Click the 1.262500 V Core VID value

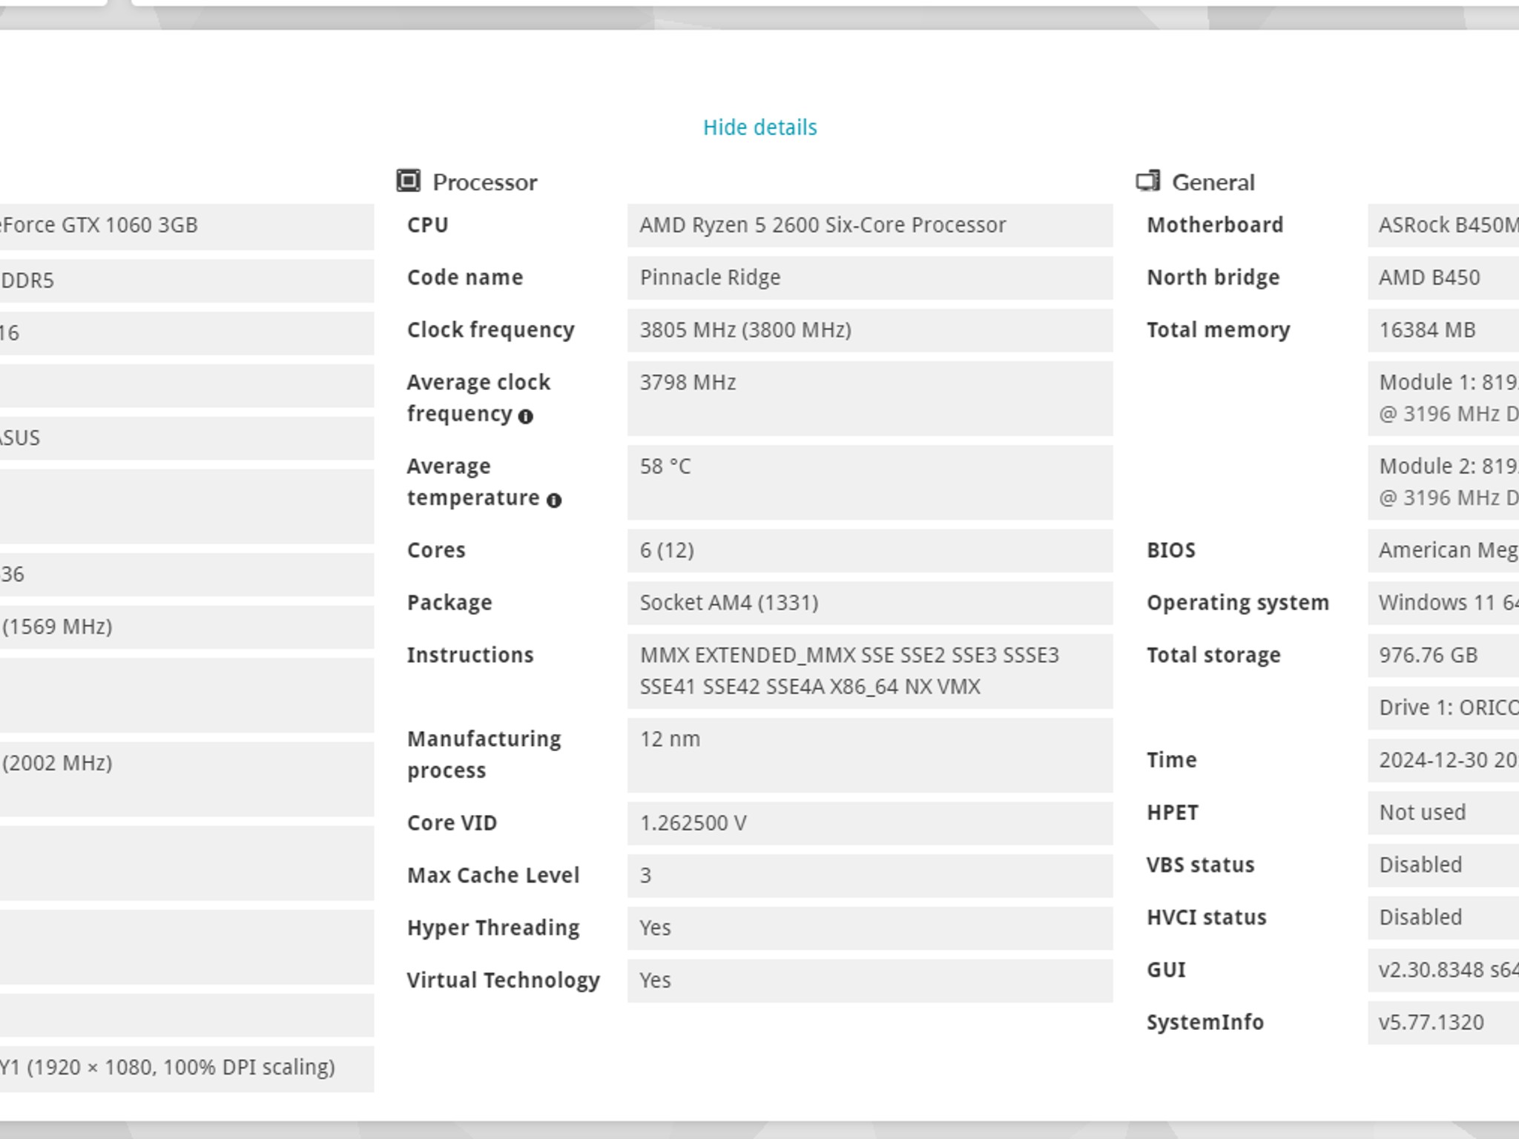pos(693,823)
